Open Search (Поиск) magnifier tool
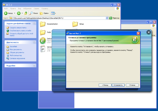 tap(31, 13)
